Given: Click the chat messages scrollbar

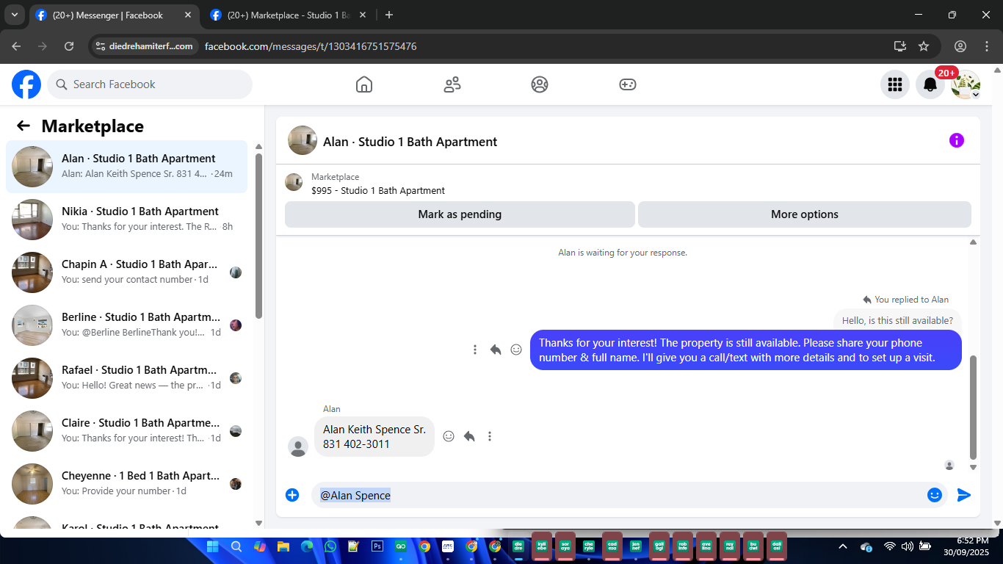Looking at the screenshot, I should click(x=974, y=407).
